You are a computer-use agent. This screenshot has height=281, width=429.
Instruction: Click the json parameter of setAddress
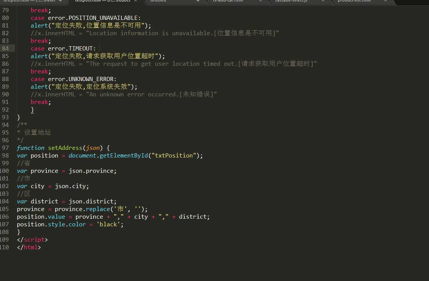pyautogui.click(x=93, y=148)
